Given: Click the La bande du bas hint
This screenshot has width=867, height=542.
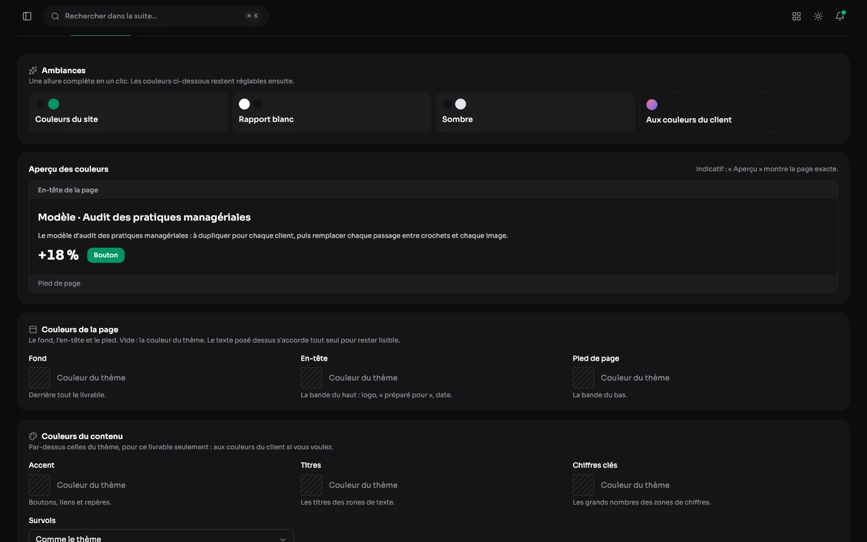Looking at the screenshot, I should tap(600, 395).
